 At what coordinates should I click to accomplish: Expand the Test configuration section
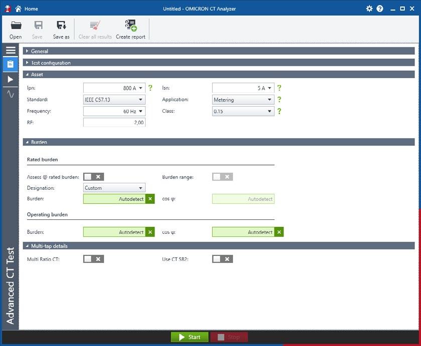coord(219,63)
